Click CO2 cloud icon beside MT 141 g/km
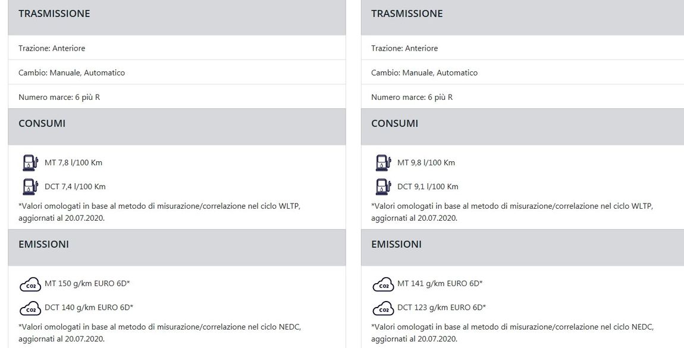Screen dimensions: 684x348 tap(384, 284)
